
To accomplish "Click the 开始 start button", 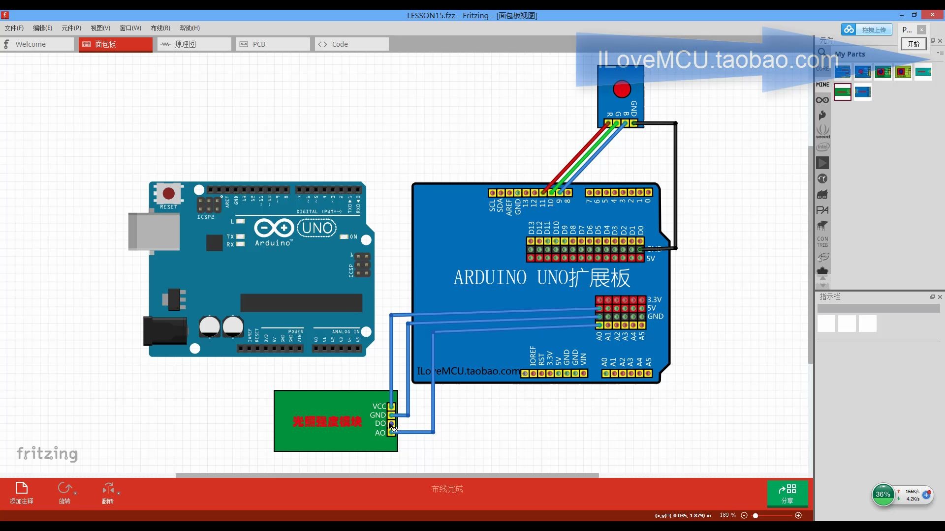I will 913,44.
